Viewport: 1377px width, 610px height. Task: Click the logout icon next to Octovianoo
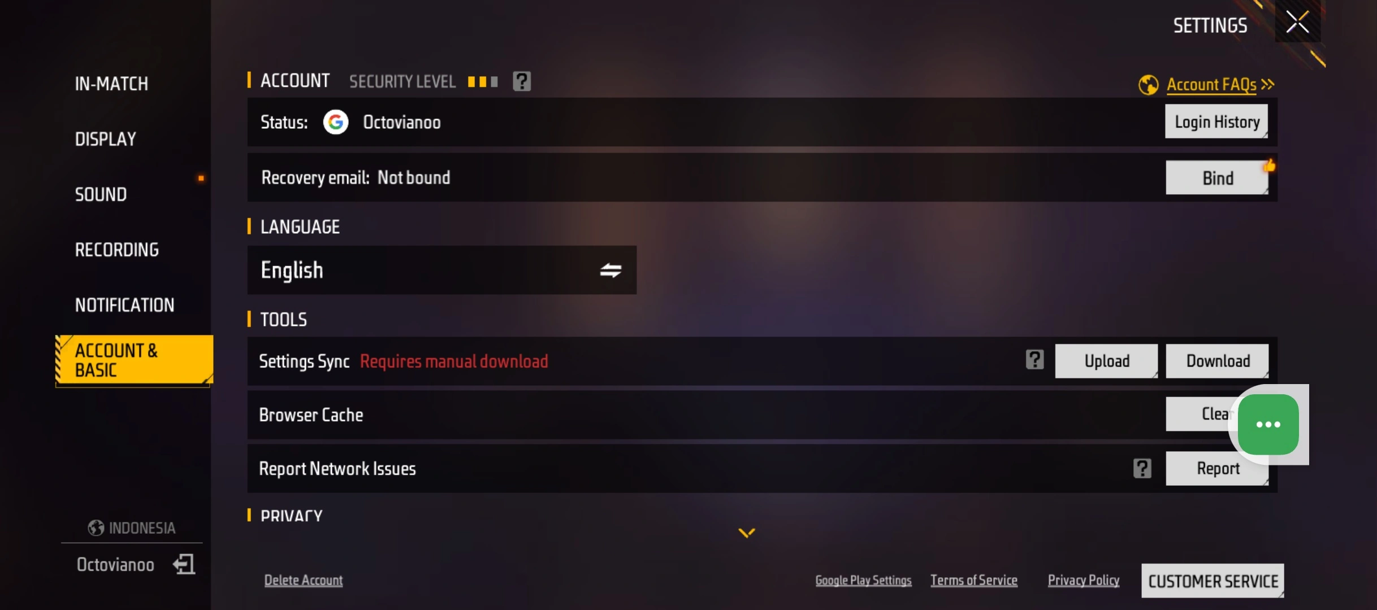(184, 564)
